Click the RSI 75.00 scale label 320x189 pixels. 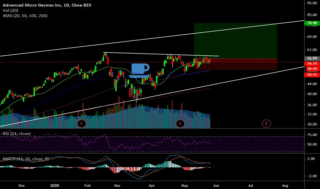312,135
